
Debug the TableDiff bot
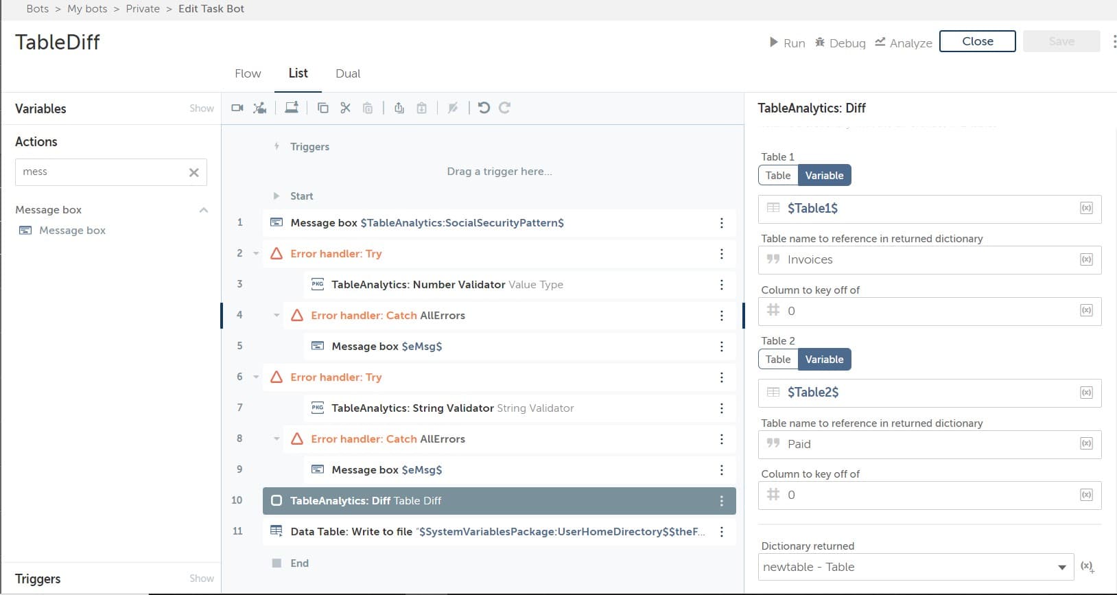pos(840,43)
